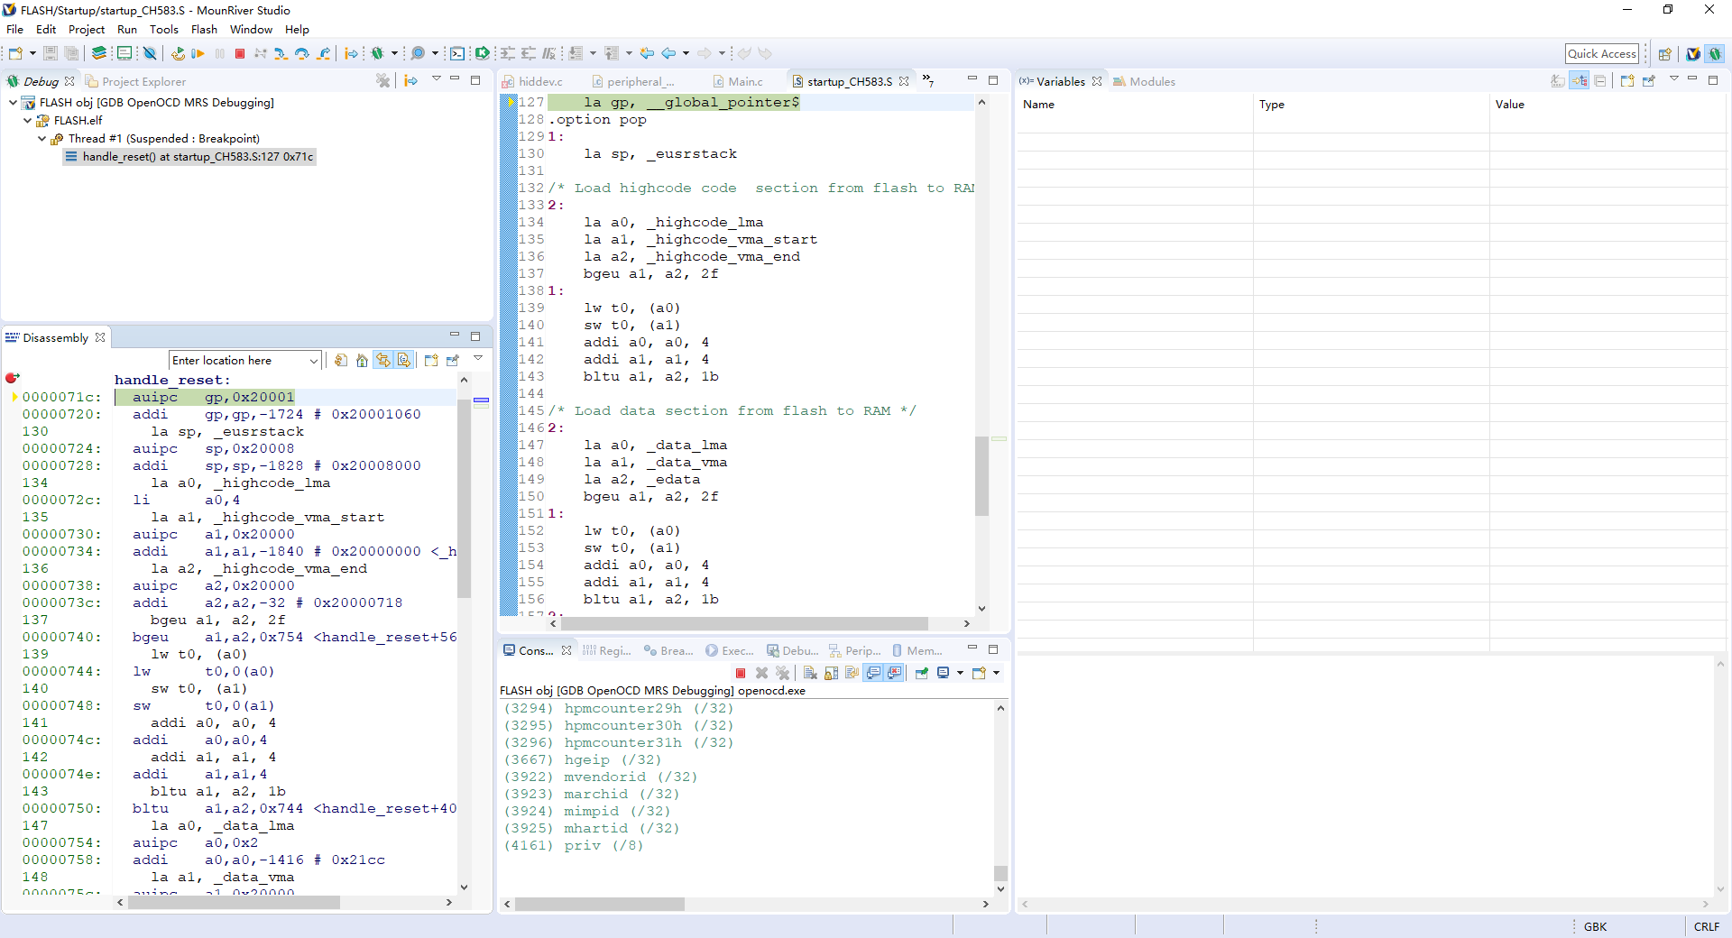Click Pin Console icon
This screenshot has width=1732, height=938.
tap(922, 673)
